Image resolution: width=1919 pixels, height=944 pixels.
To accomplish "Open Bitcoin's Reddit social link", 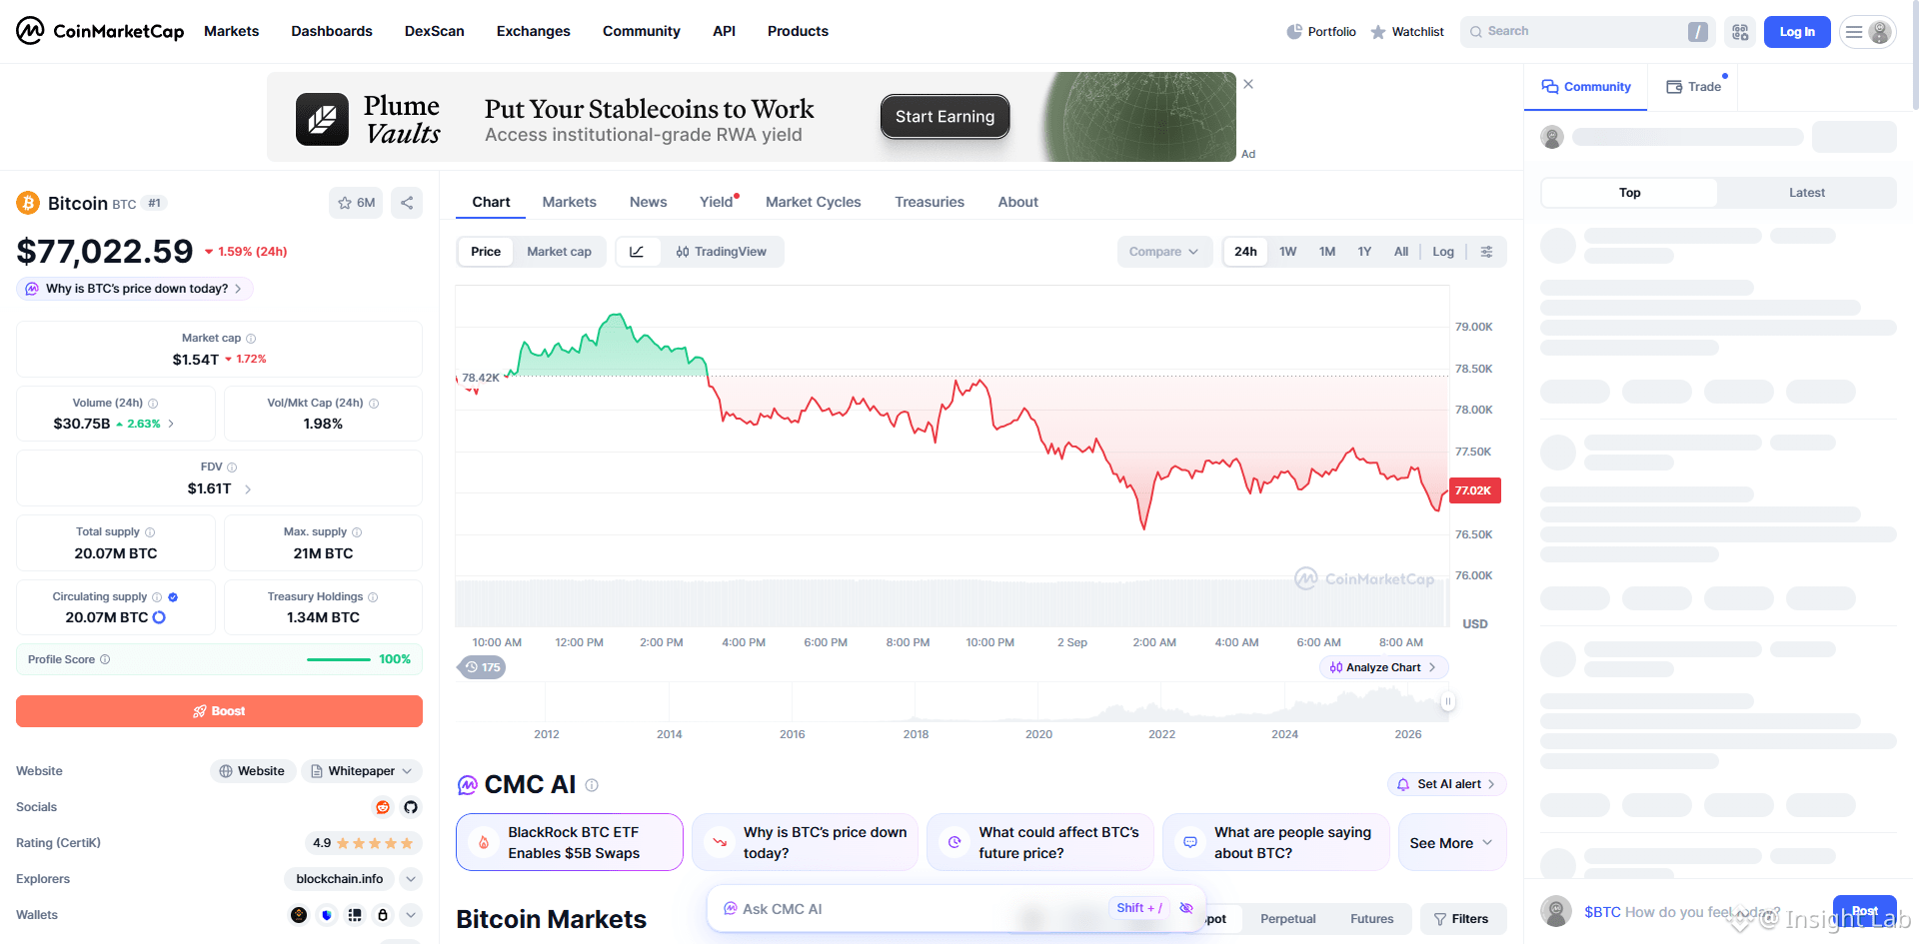I will 383,807.
